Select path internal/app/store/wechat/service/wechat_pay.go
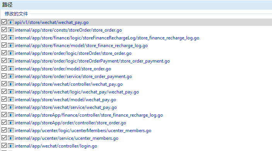The image size is (272, 151). [66, 107]
